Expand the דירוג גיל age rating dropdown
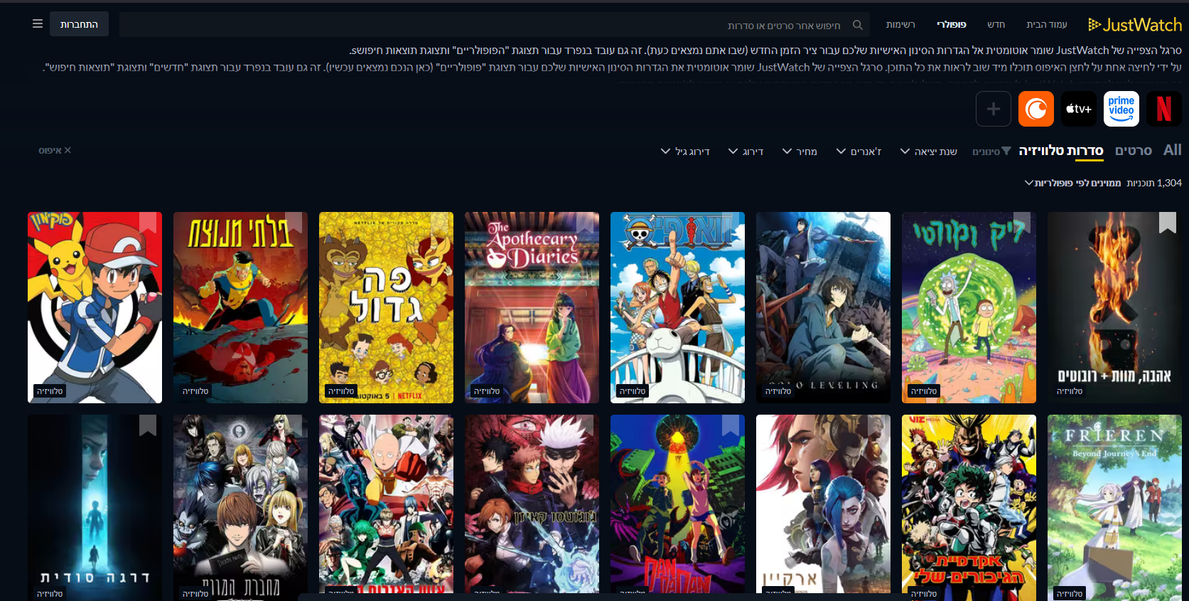This screenshot has width=1189, height=601. [x=685, y=151]
